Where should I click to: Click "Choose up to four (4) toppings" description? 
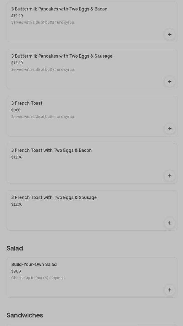tap(38, 278)
